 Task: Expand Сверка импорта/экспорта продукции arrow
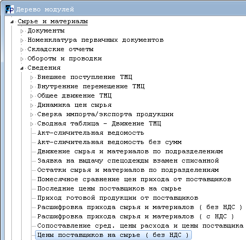pyautogui.click(x=31, y=115)
